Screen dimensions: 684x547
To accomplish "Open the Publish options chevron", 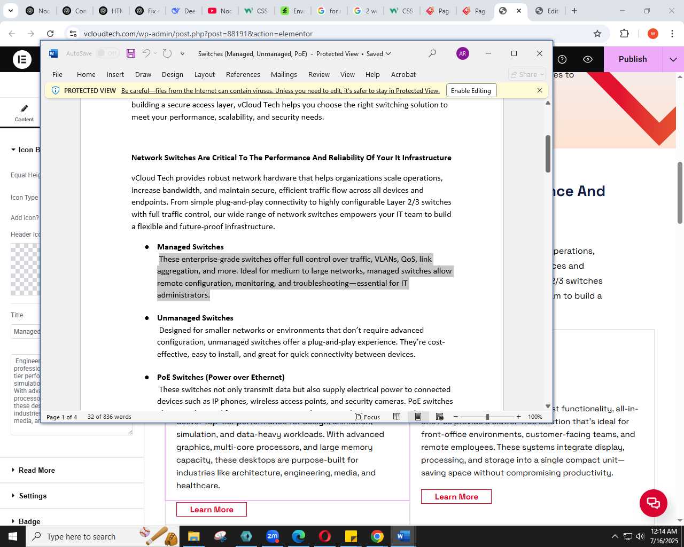I will [x=673, y=59].
